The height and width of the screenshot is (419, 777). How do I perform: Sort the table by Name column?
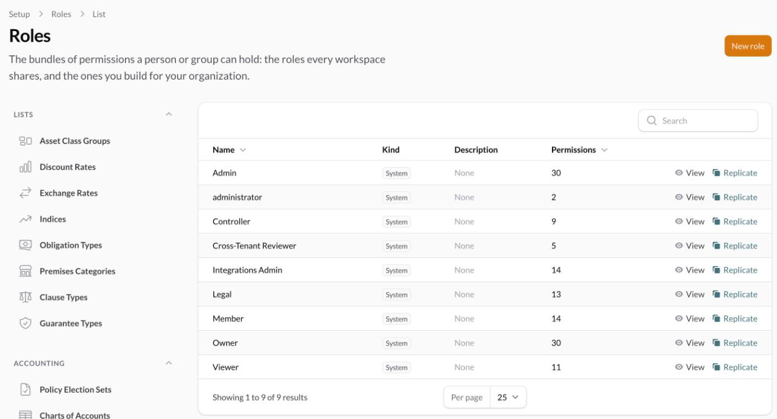point(229,150)
